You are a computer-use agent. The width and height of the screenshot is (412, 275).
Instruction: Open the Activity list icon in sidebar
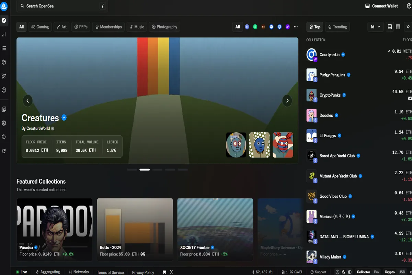pyautogui.click(x=4, y=48)
